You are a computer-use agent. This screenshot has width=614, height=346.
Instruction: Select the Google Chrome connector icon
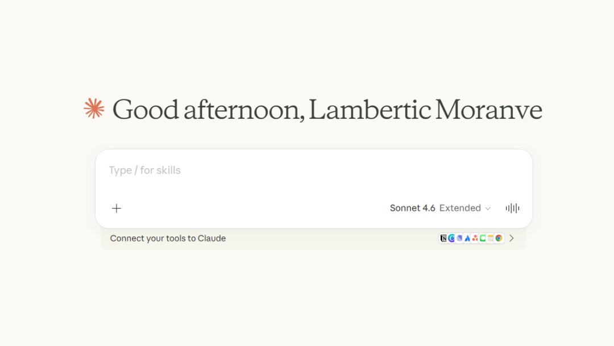[499, 239]
